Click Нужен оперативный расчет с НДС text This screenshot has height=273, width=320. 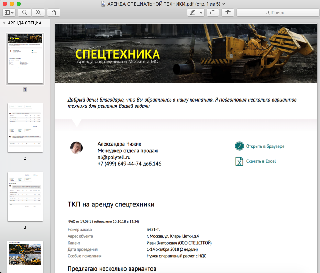coord(176,256)
